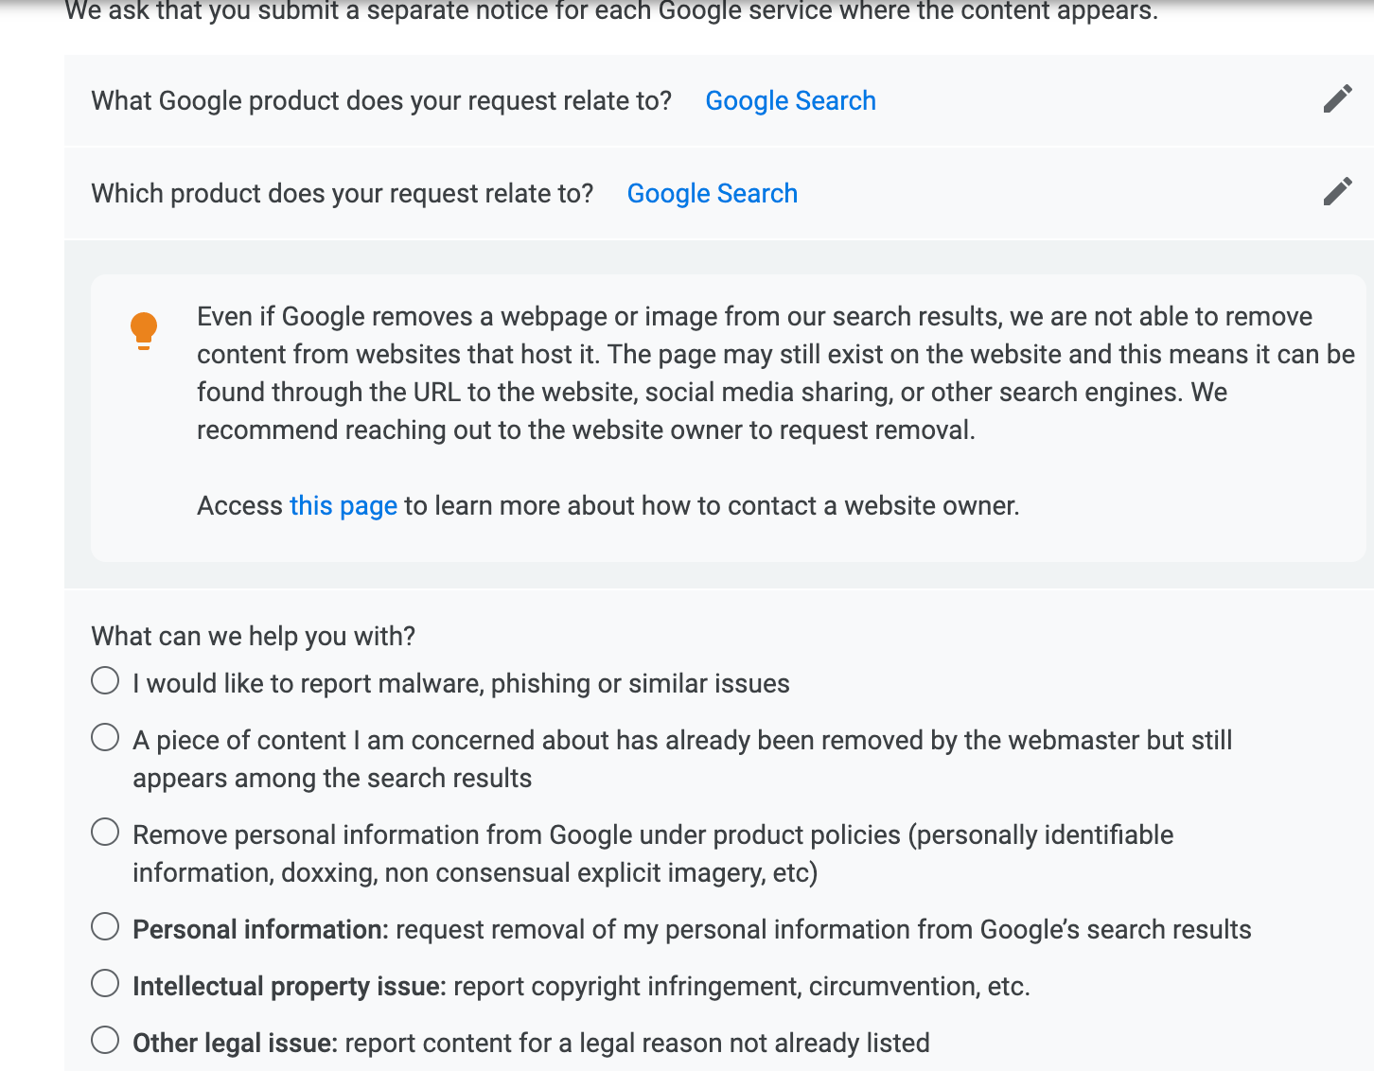Choose the content already removed by webmaster option
Screen dimensions: 1374x1071
[105, 737]
